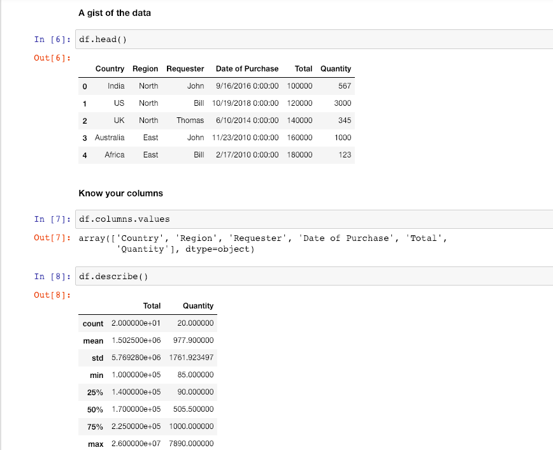
Task: Click the Out[8] output prompt
Action: point(52,296)
